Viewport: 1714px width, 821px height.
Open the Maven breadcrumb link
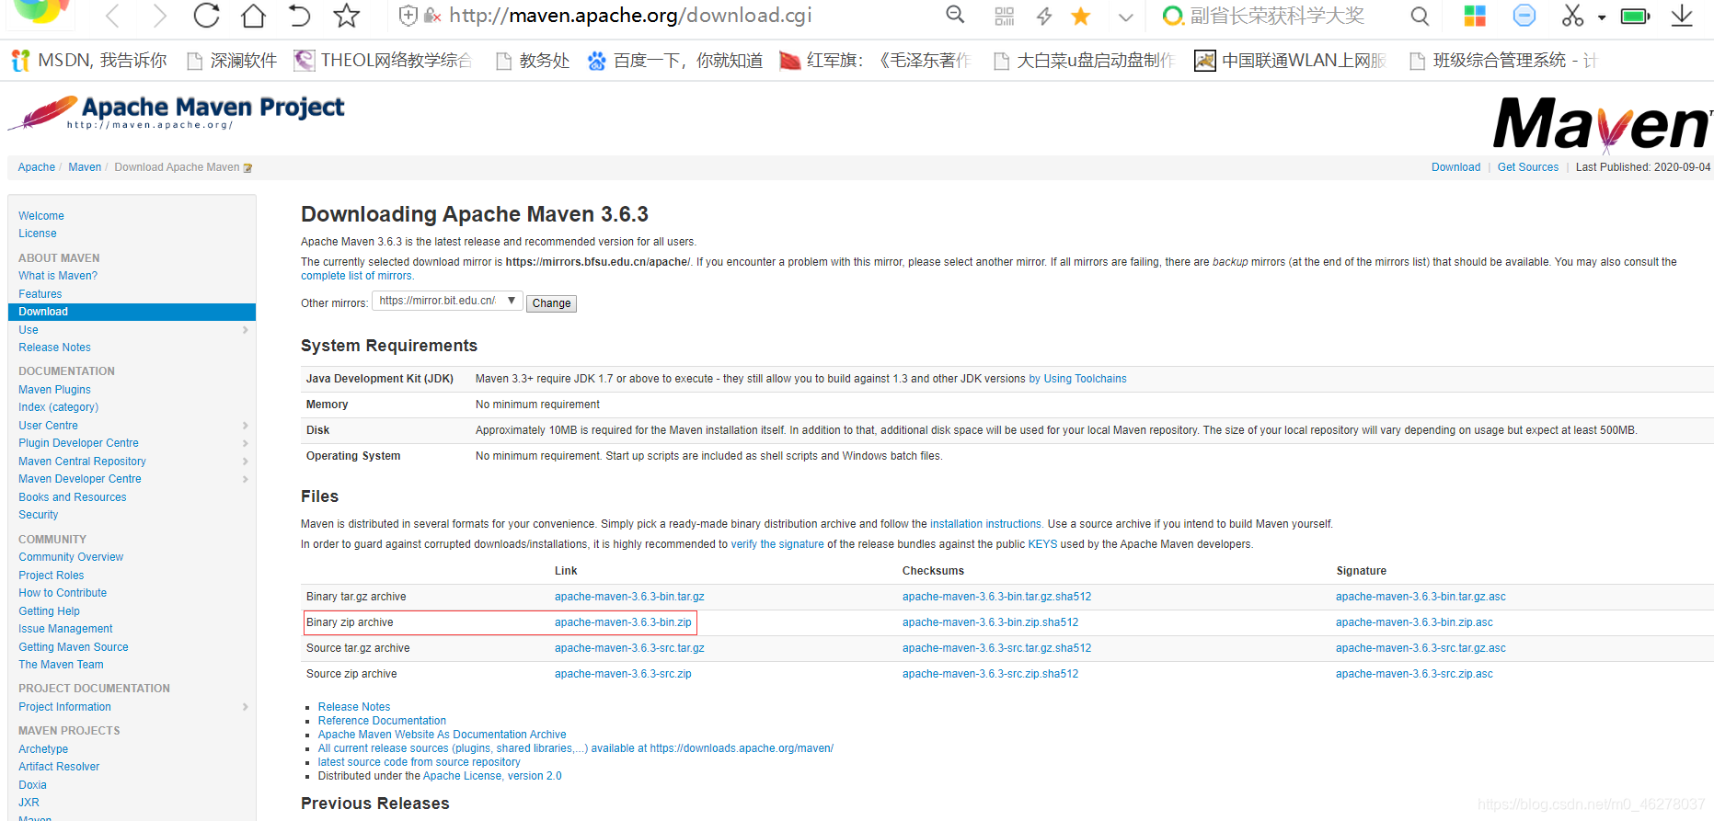tap(85, 167)
